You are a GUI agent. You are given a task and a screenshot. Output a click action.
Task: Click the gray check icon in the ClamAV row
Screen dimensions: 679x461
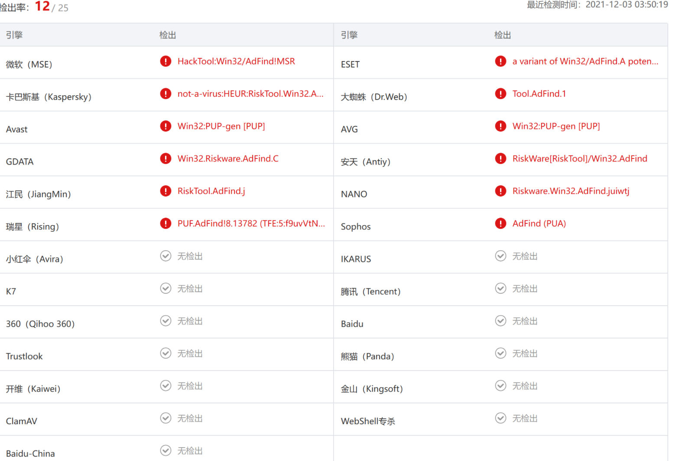[x=166, y=418]
